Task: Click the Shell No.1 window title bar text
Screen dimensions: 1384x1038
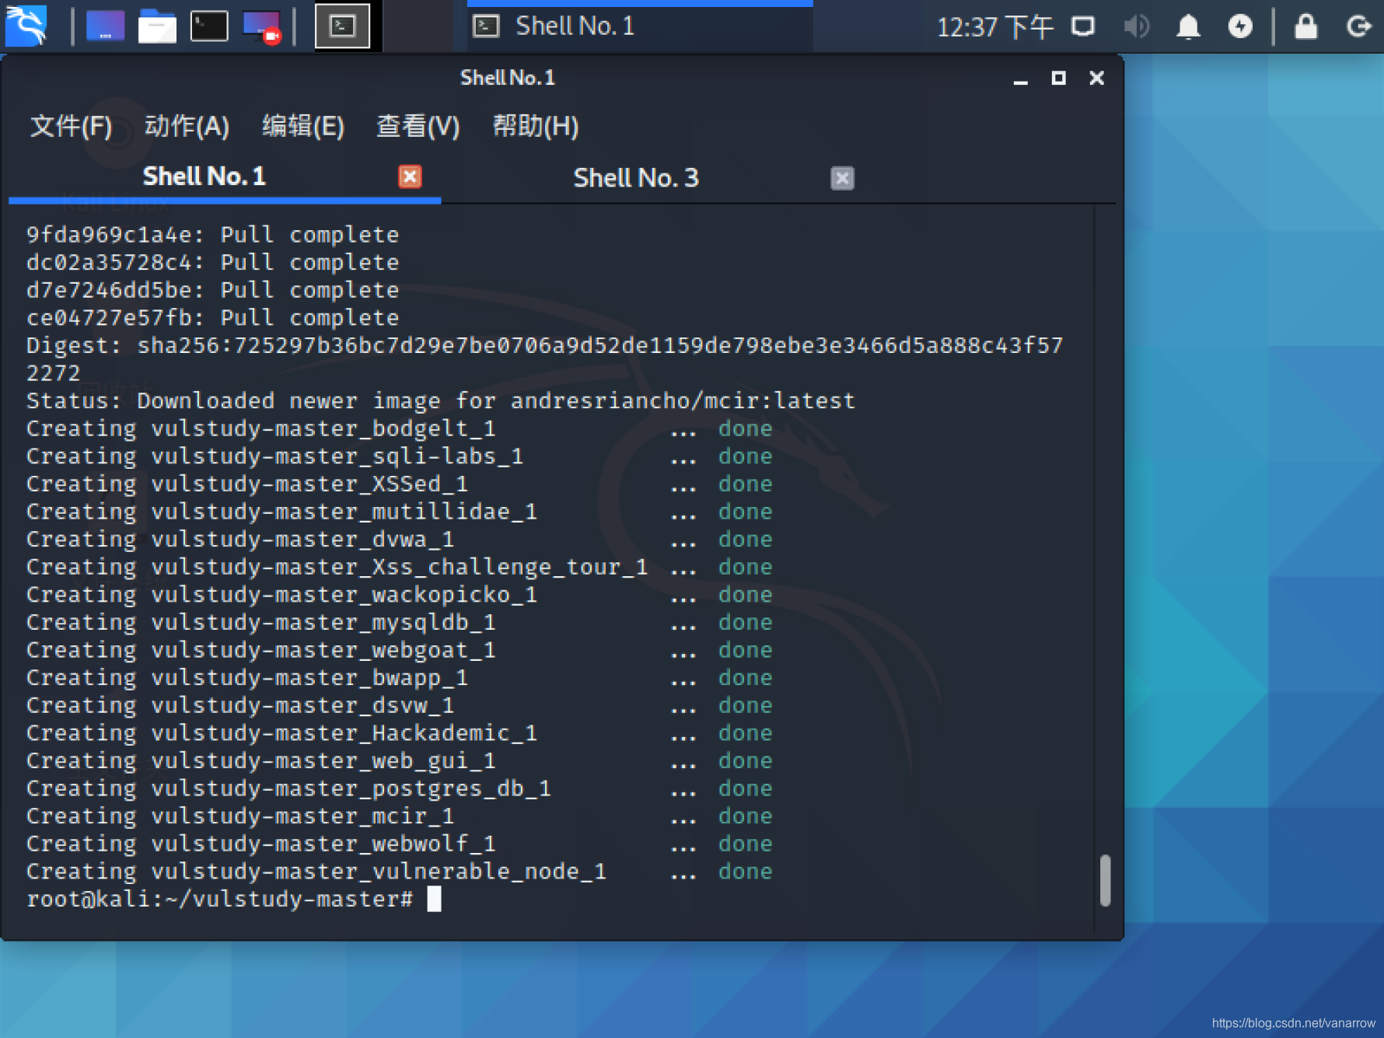Action: 507,78
